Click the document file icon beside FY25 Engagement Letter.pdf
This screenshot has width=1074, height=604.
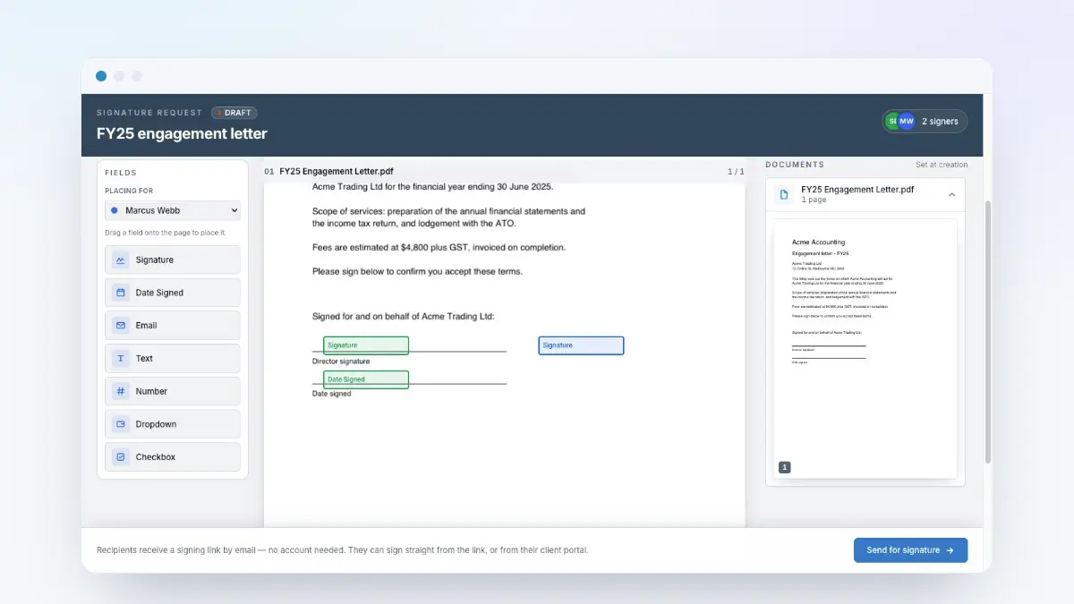click(x=784, y=194)
